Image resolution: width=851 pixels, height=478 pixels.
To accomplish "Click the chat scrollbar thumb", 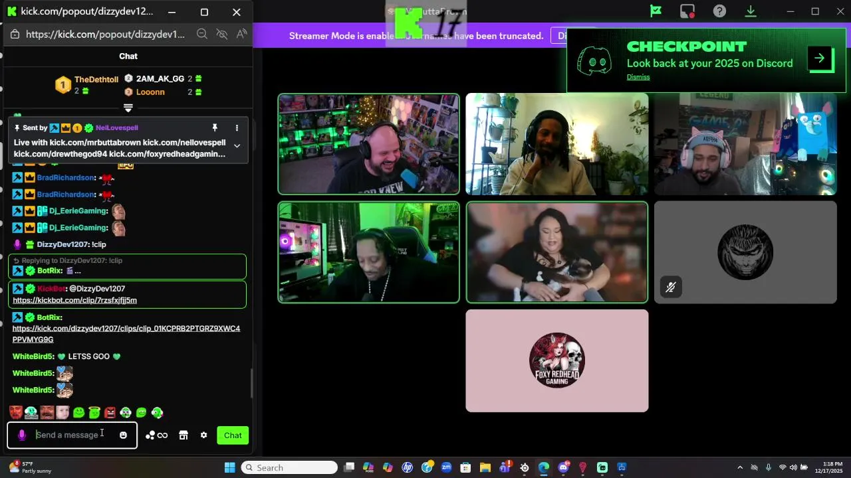I will point(251,383).
